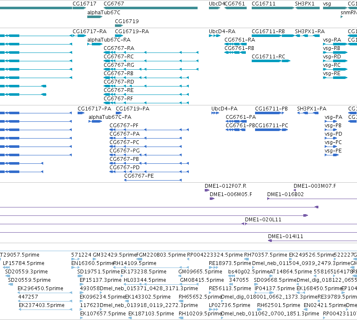The width and height of the screenshot is (357, 320).
Task: Select the vsg-PD protein label
Action: coord(334,134)
